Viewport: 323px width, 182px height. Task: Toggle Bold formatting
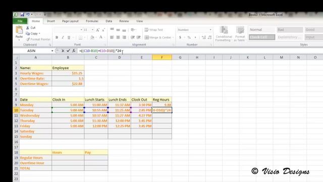click(57, 37)
